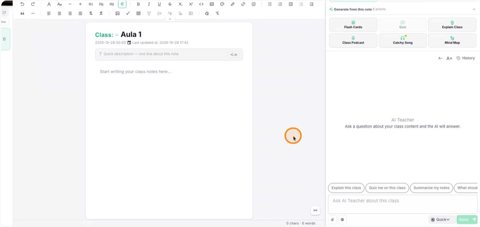This screenshot has height=227, width=480.
Task: Align text to the left
Action: coord(49,13)
